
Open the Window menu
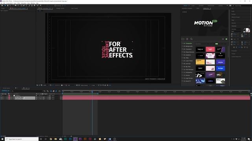[x=33, y=3]
